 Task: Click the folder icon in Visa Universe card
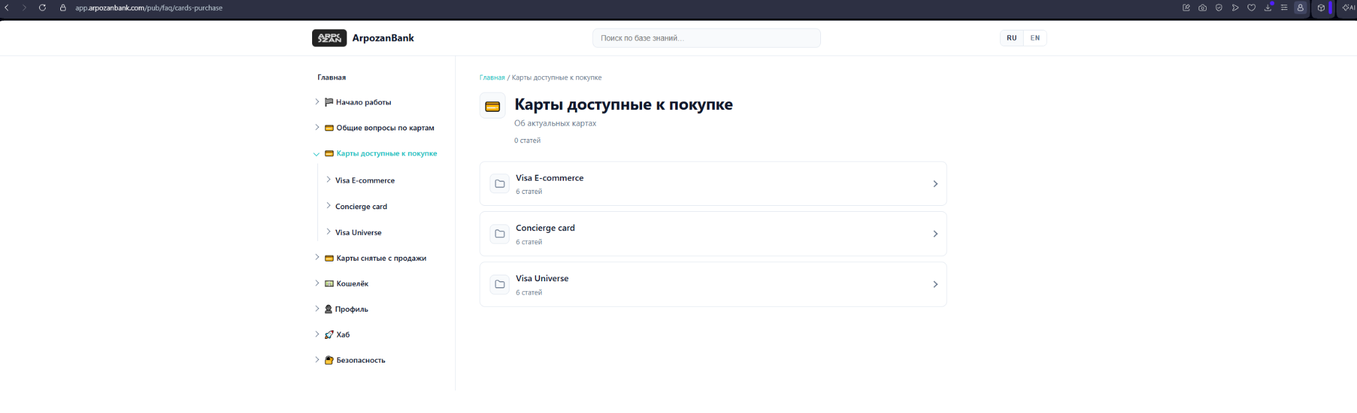click(500, 284)
